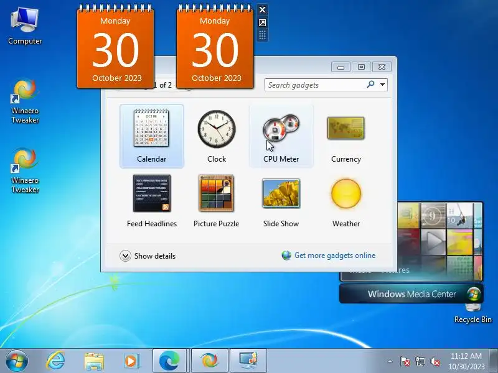Viewport: 498px width, 373px height.
Task: Select the Weather gadget
Action: coord(346,201)
